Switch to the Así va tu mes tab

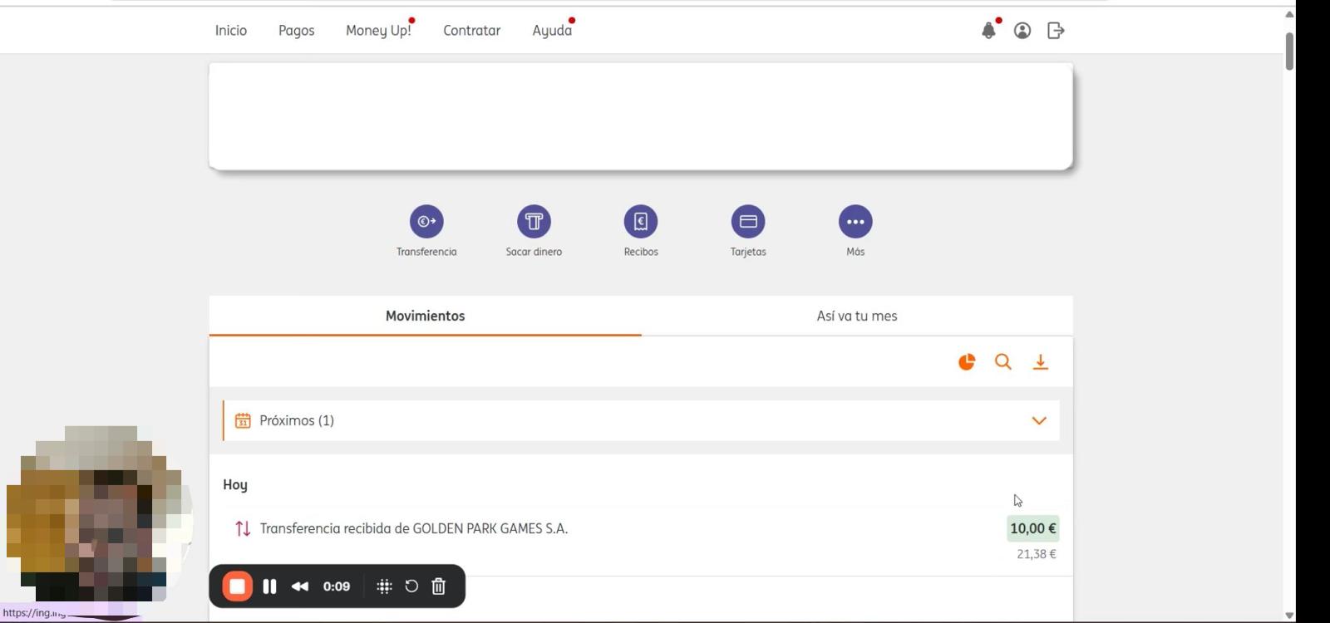click(x=856, y=316)
